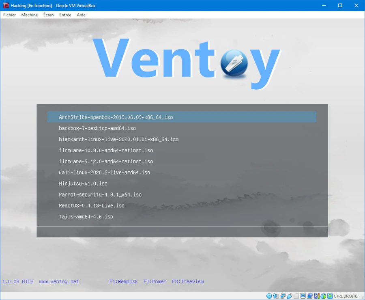Click the optical disk status icon

[x=270, y=296]
